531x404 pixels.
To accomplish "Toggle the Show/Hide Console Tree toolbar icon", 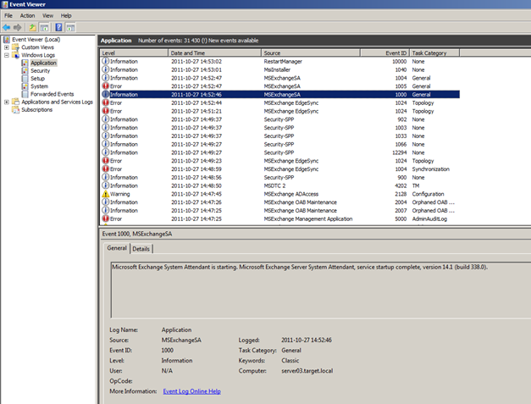I will 44,27.
